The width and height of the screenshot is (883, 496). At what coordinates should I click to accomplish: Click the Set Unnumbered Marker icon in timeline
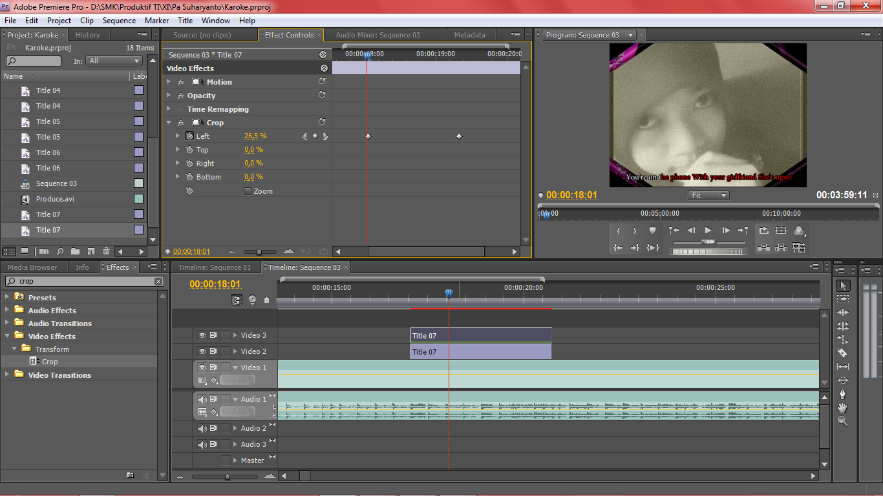tap(266, 300)
